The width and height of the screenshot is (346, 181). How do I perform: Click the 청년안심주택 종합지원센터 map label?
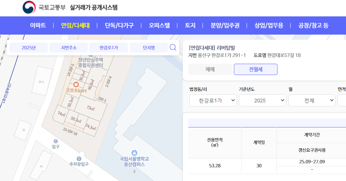tap(91, 63)
